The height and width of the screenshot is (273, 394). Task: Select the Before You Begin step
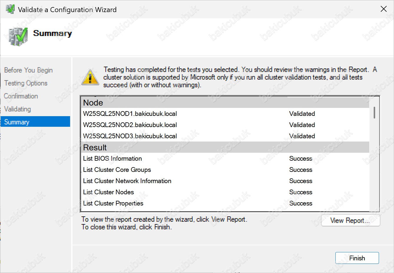click(28, 70)
